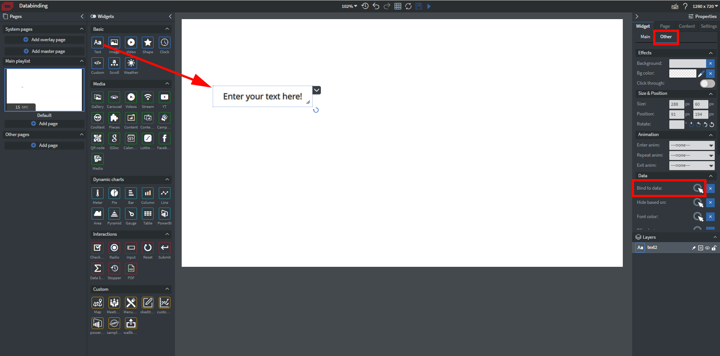Image resolution: width=720 pixels, height=356 pixels.
Task: Select the Scroll text widget
Action: pyautogui.click(x=114, y=63)
